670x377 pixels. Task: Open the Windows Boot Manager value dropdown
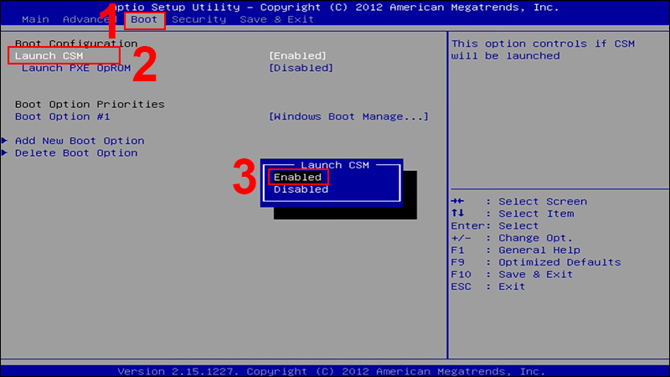click(x=348, y=116)
